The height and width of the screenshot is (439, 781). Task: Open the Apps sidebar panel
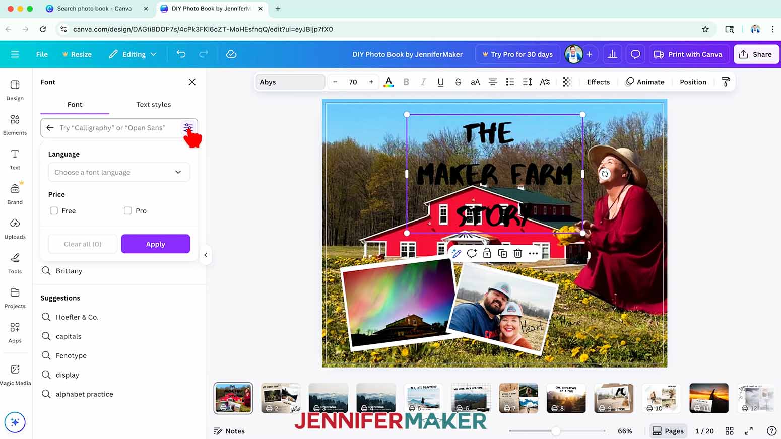point(15,333)
